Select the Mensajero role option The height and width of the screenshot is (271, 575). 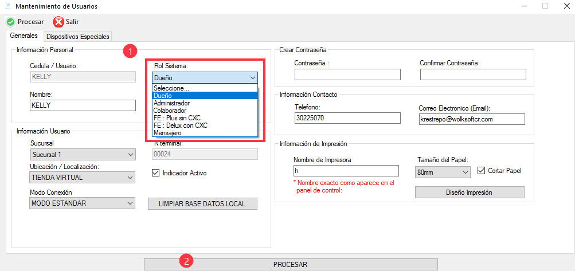tap(167, 132)
